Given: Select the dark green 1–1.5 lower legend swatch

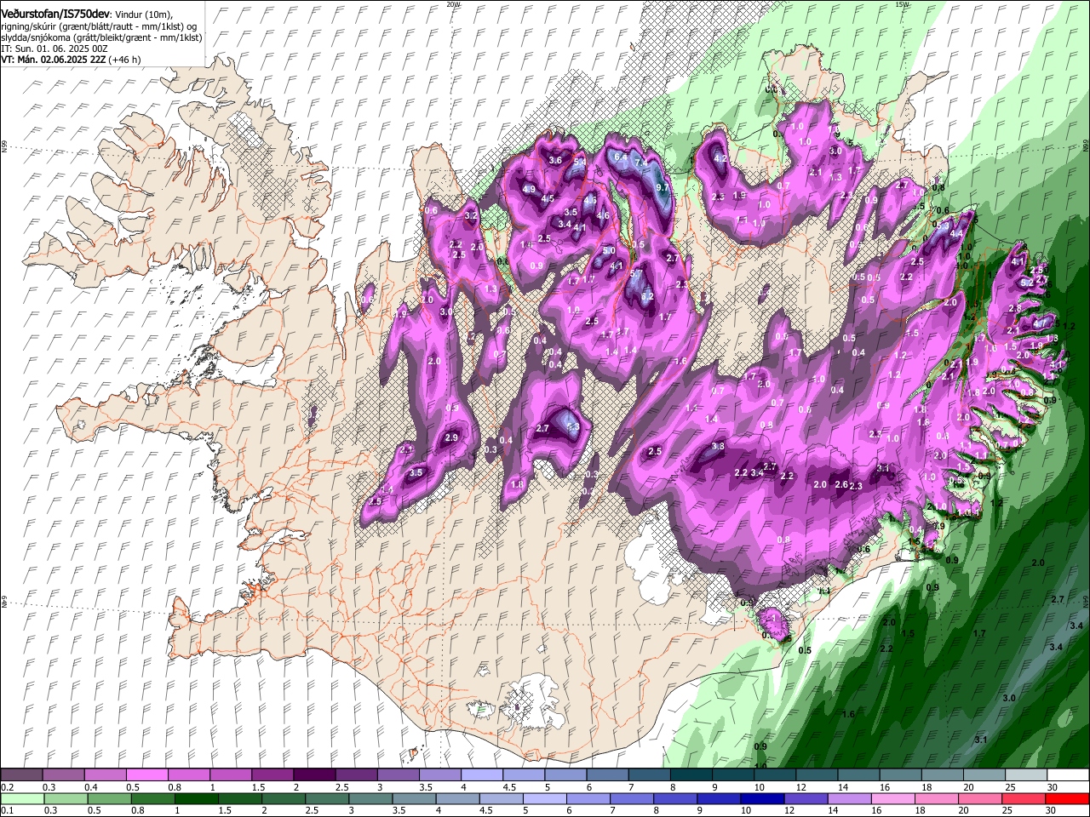Looking at the screenshot, I should point(197,799).
